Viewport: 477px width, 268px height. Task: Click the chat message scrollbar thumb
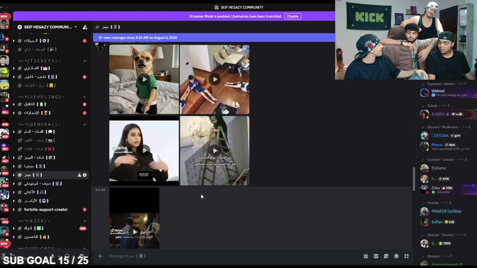pyautogui.click(x=414, y=179)
